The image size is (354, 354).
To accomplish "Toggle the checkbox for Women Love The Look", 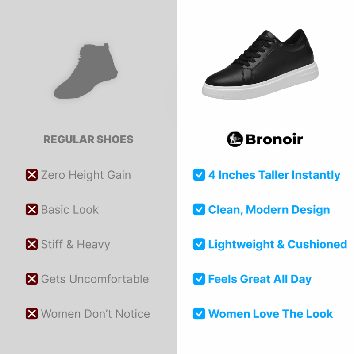I will (x=199, y=314).
